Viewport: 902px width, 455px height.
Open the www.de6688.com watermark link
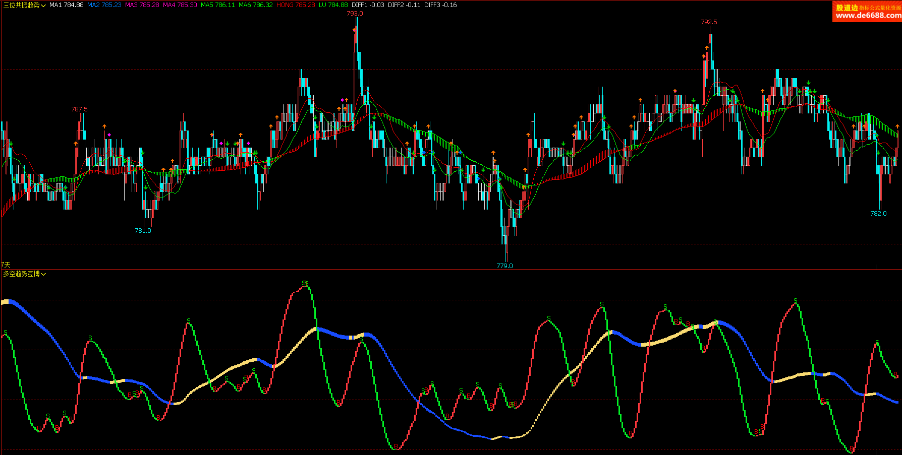tap(868, 15)
